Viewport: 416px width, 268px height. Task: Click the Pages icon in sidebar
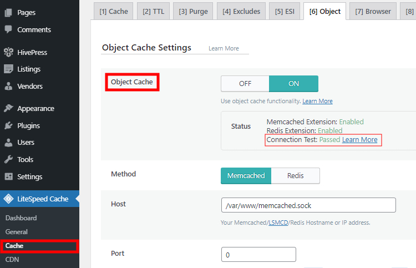click(8, 12)
